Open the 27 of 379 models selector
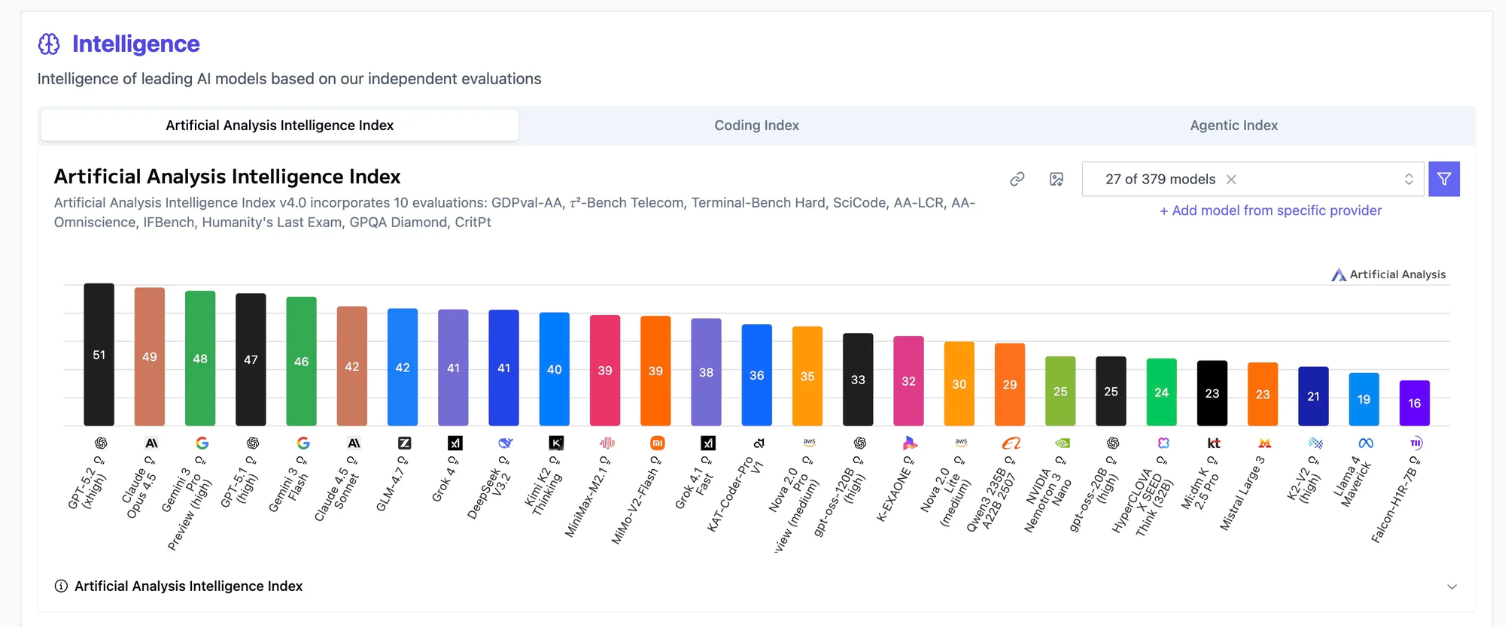 [x=1253, y=179]
